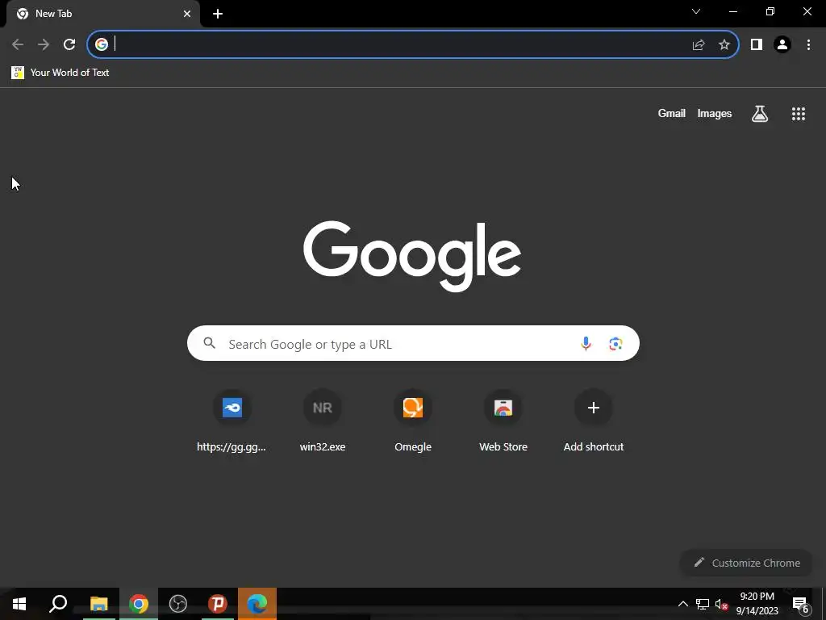Open the notification center
This screenshot has height=620, width=826.
coord(801,605)
